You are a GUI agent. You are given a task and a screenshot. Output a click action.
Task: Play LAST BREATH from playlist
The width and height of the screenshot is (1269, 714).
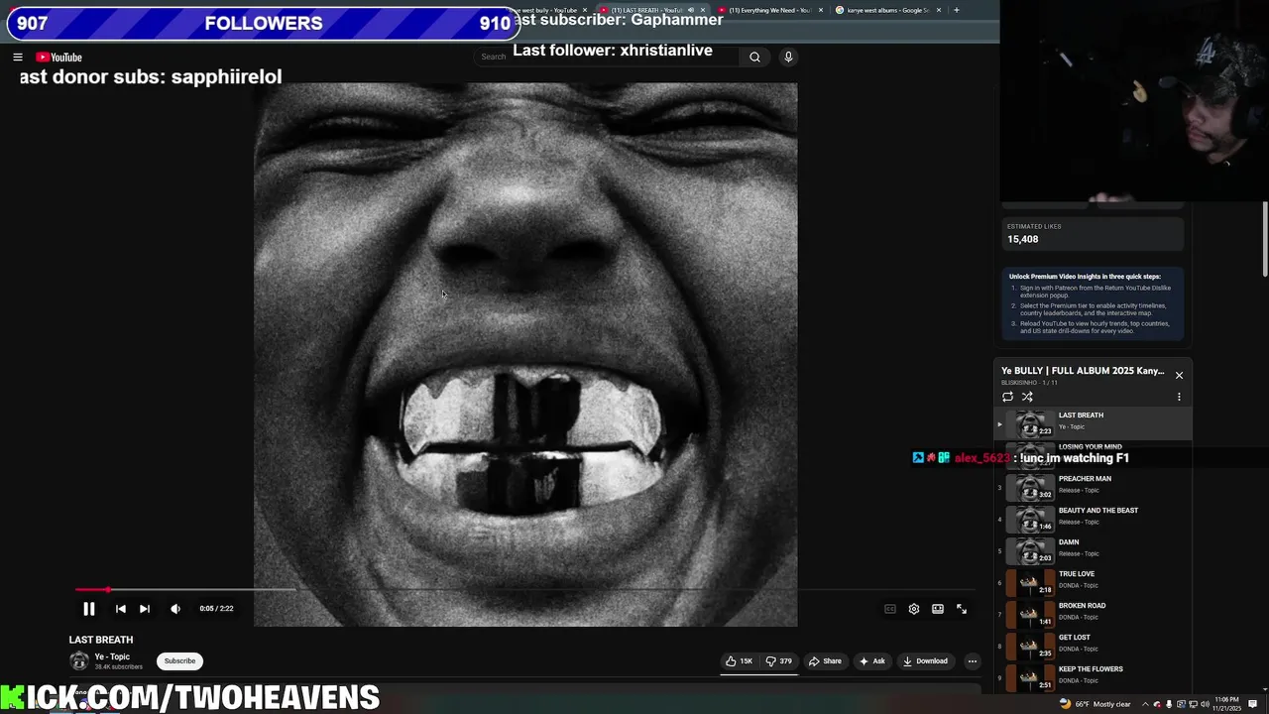(x=1094, y=423)
